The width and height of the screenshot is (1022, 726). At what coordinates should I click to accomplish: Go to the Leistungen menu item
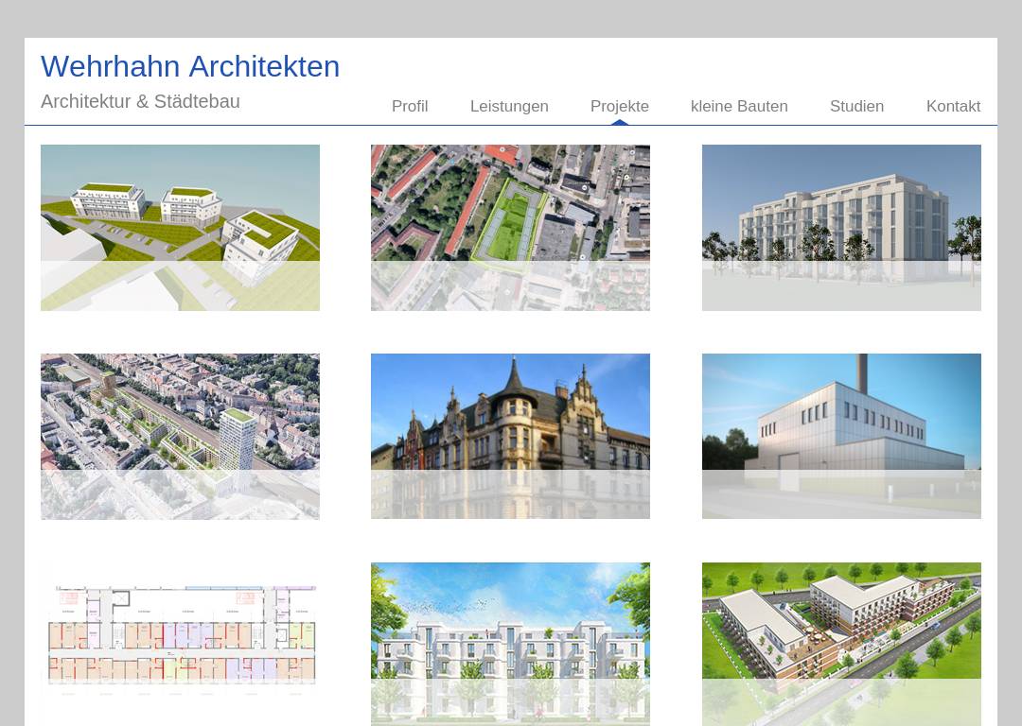pyautogui.click(x=509, y=106)
